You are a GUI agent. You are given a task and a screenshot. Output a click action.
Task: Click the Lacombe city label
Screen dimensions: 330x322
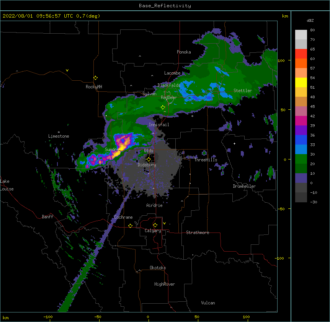click(x=172, y=73)
